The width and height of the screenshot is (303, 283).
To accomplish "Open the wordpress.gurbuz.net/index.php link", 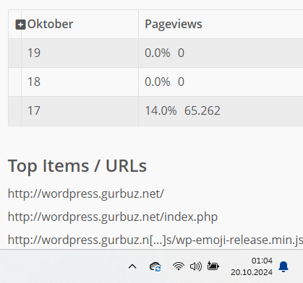I will coord(113,217).
